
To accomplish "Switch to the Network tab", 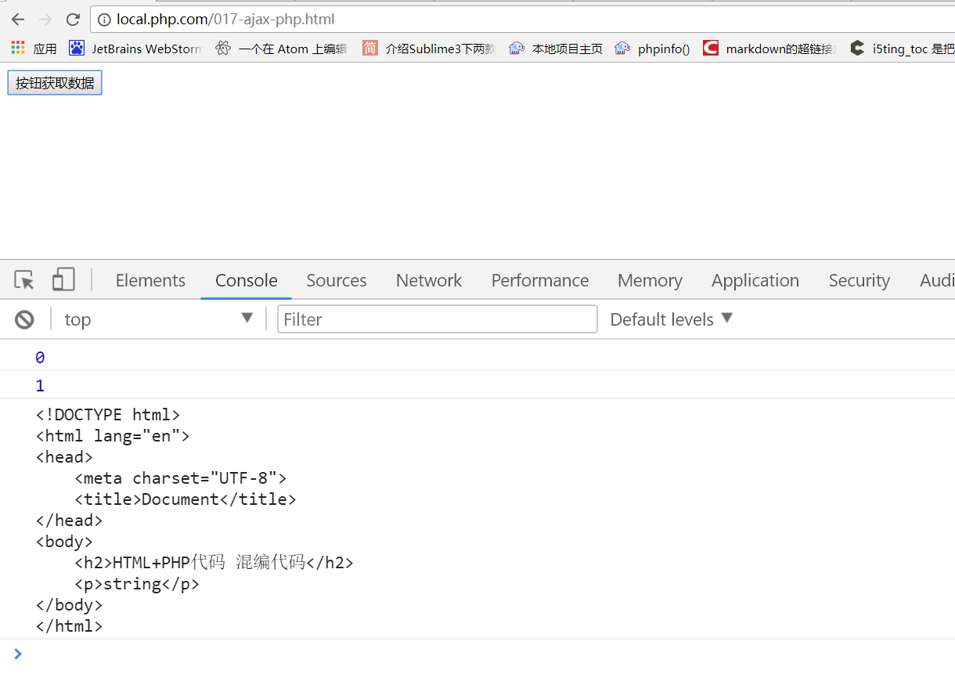I will pos(429,280).
